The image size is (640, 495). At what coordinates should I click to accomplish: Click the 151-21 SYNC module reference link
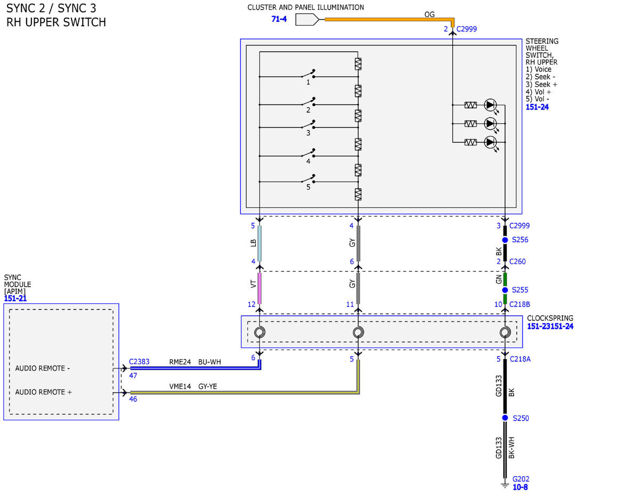(x=15, y=298)
